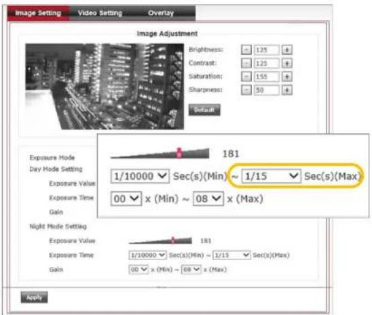Viewport: 372px width, 315px height.
Task: Open Night Mode 1/10000 minimum exposure dropdown
Action: coord(147,255)
